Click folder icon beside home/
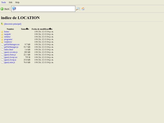Screen dimensions: 164x123 point(2,32)
